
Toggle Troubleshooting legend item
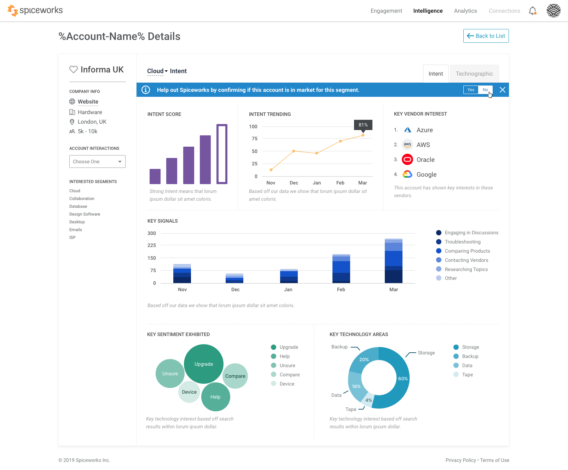[458, 242]
